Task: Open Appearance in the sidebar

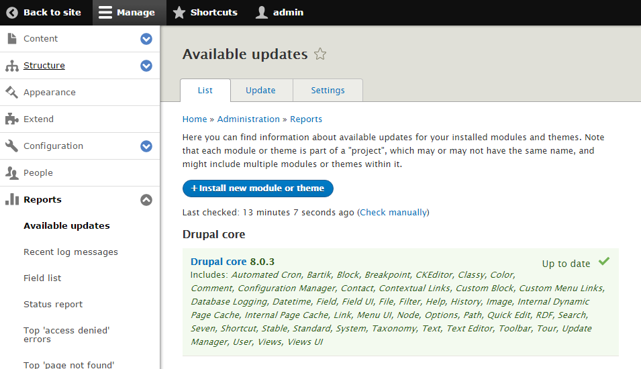Action: click(50, 93)
